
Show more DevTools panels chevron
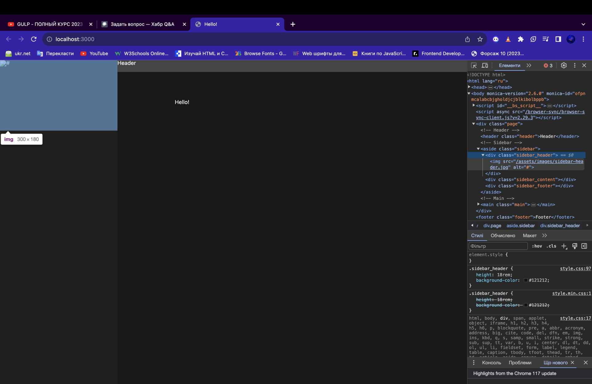point(529,65)
